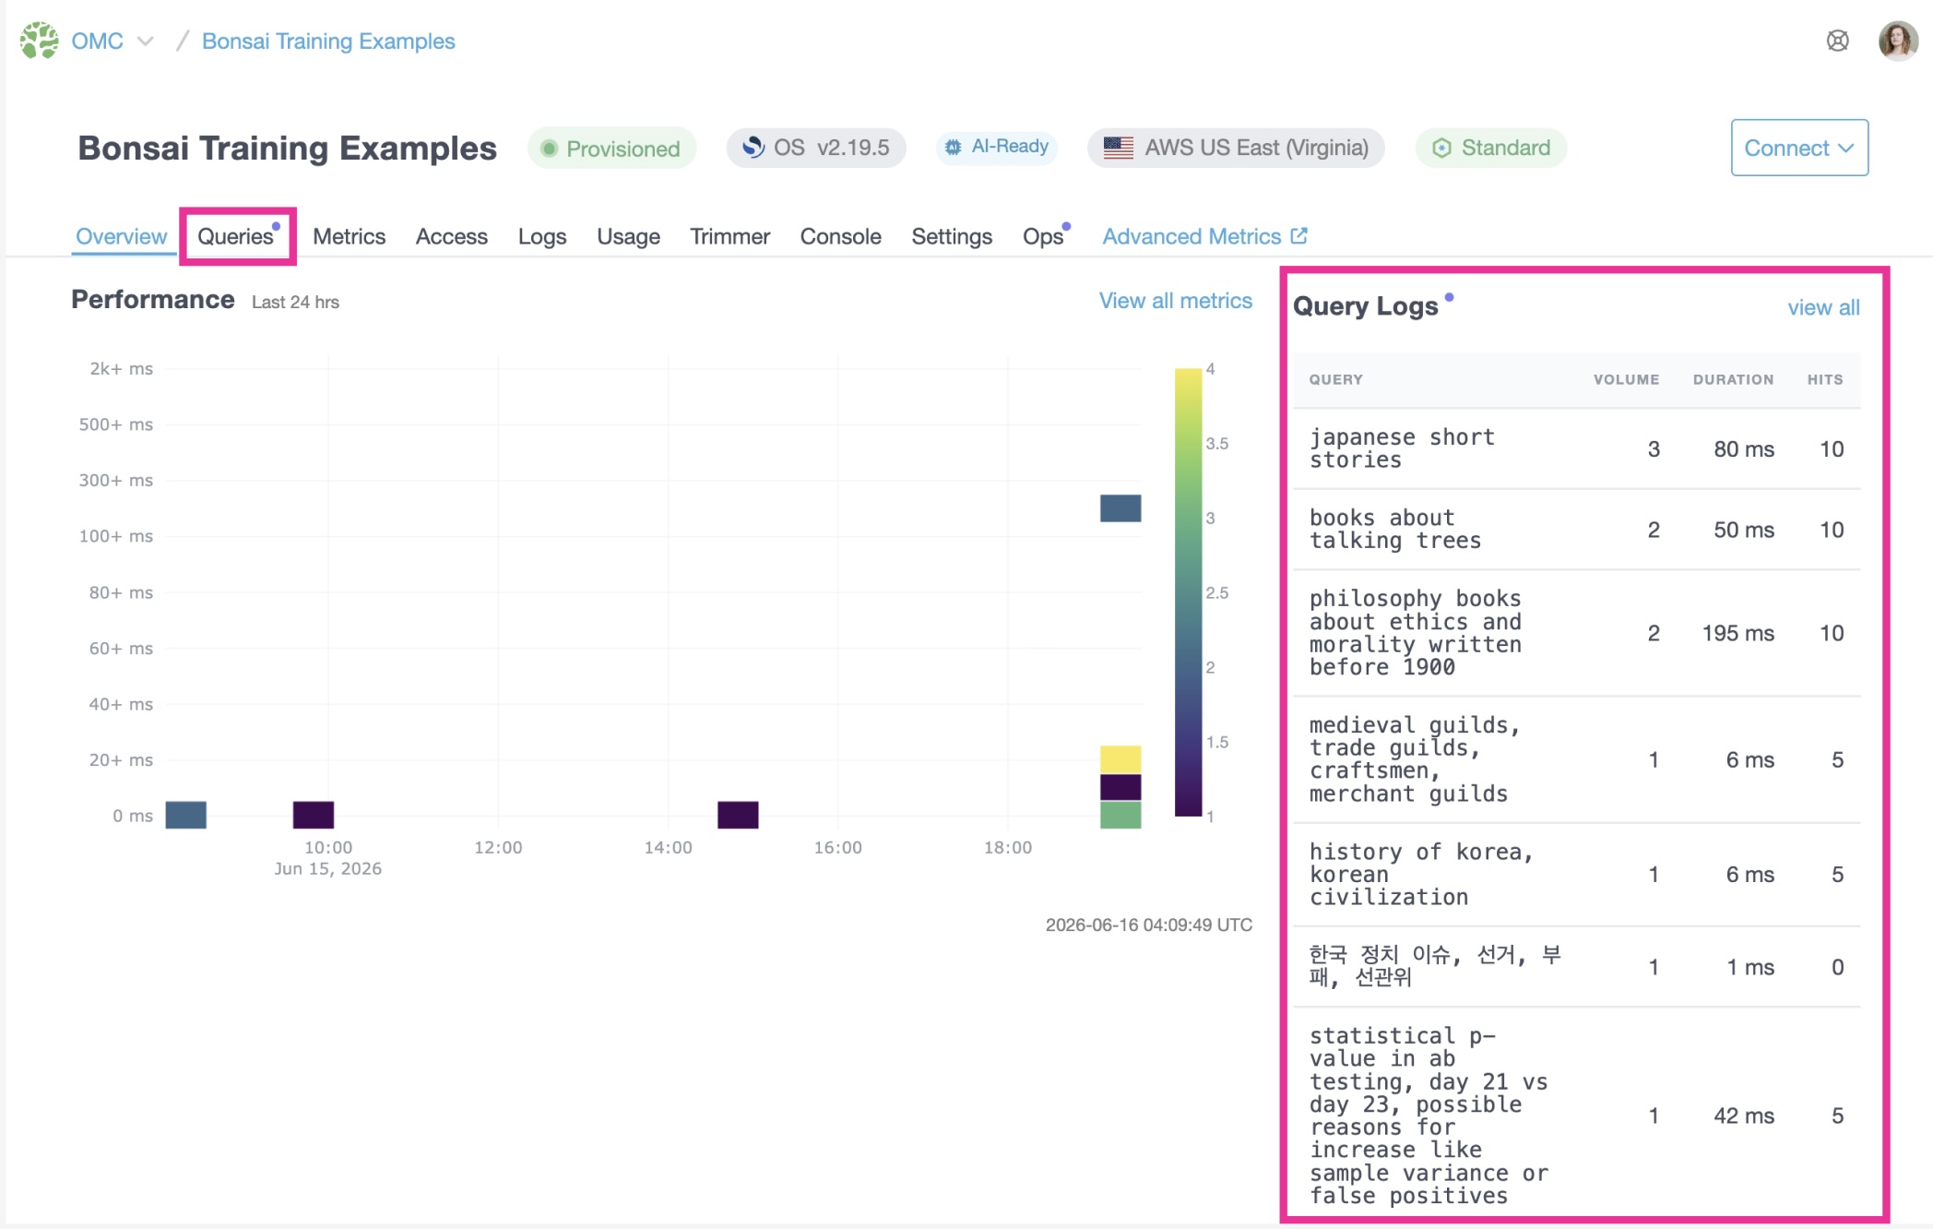
Task: Select the medieval guilds query row
Action: coord(1576,759)
